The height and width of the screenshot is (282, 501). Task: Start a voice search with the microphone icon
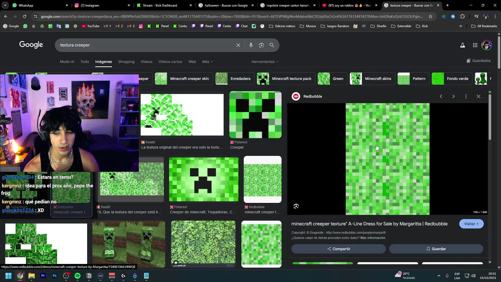tap(251, 45)
